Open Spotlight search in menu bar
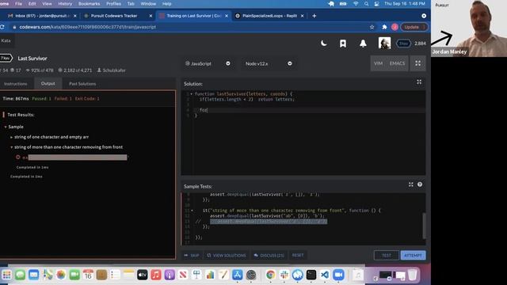This screenshot has height=285, width=507. pos(366,4)
